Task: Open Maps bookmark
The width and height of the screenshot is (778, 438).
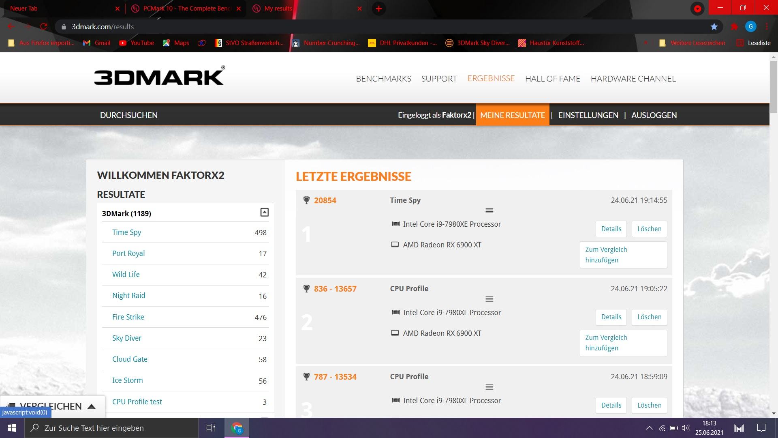Action: 176,43
